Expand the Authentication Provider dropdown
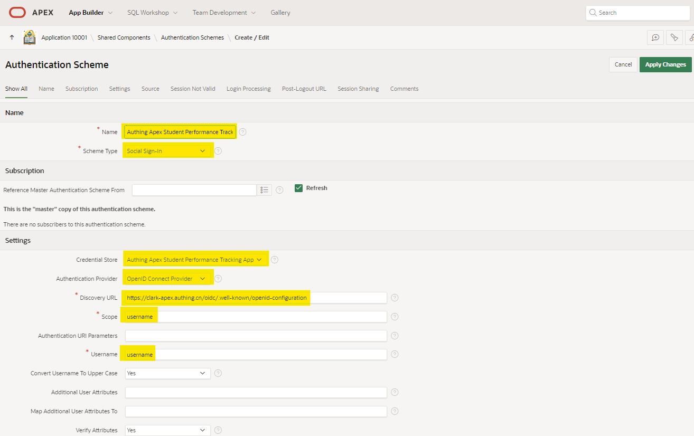694x436 pixels. (167, 279)
